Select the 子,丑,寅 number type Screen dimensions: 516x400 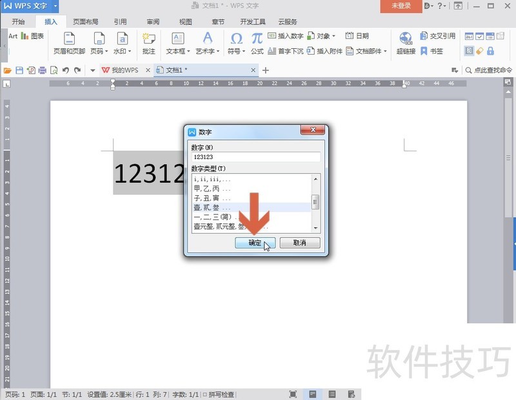(252, 198)
